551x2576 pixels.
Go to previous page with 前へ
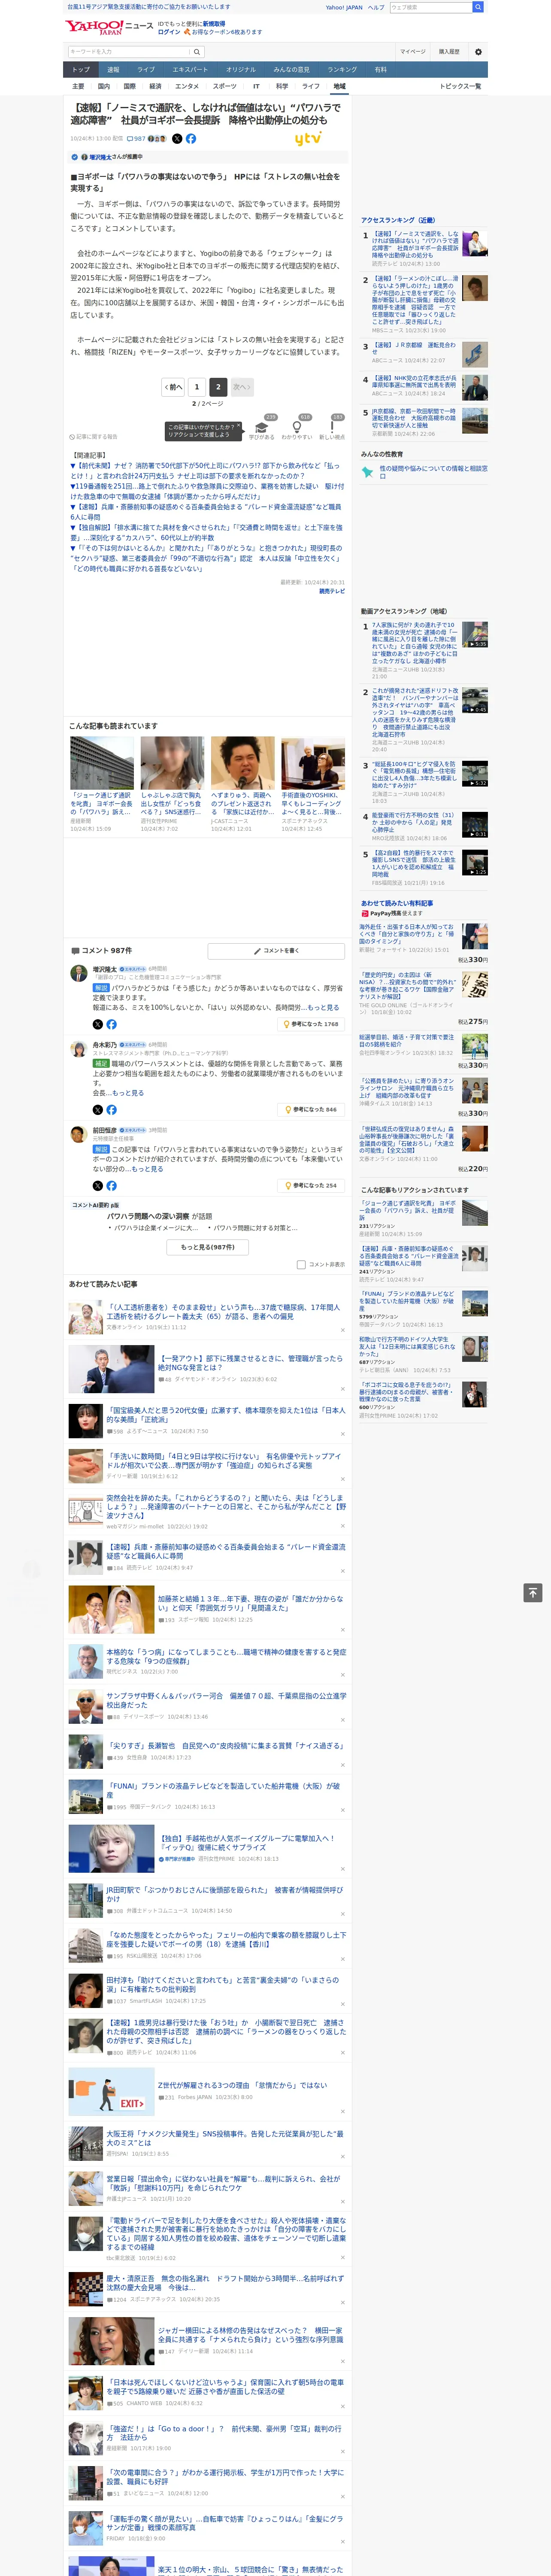coord(174,387)
